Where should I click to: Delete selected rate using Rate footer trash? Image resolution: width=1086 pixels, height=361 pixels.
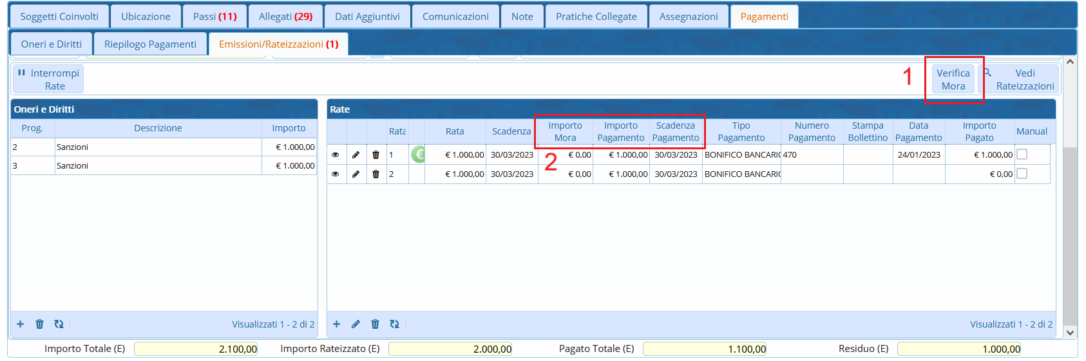coord(375,324)
